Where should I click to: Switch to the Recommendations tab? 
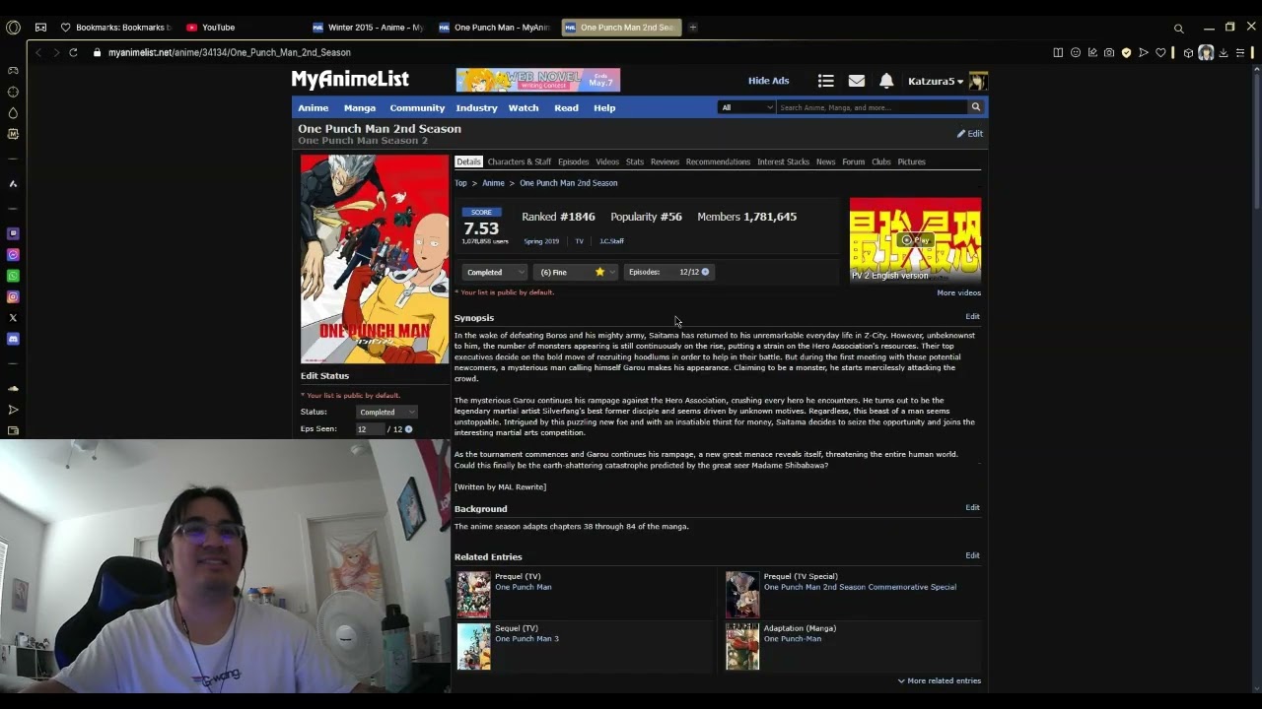point(718,161)
